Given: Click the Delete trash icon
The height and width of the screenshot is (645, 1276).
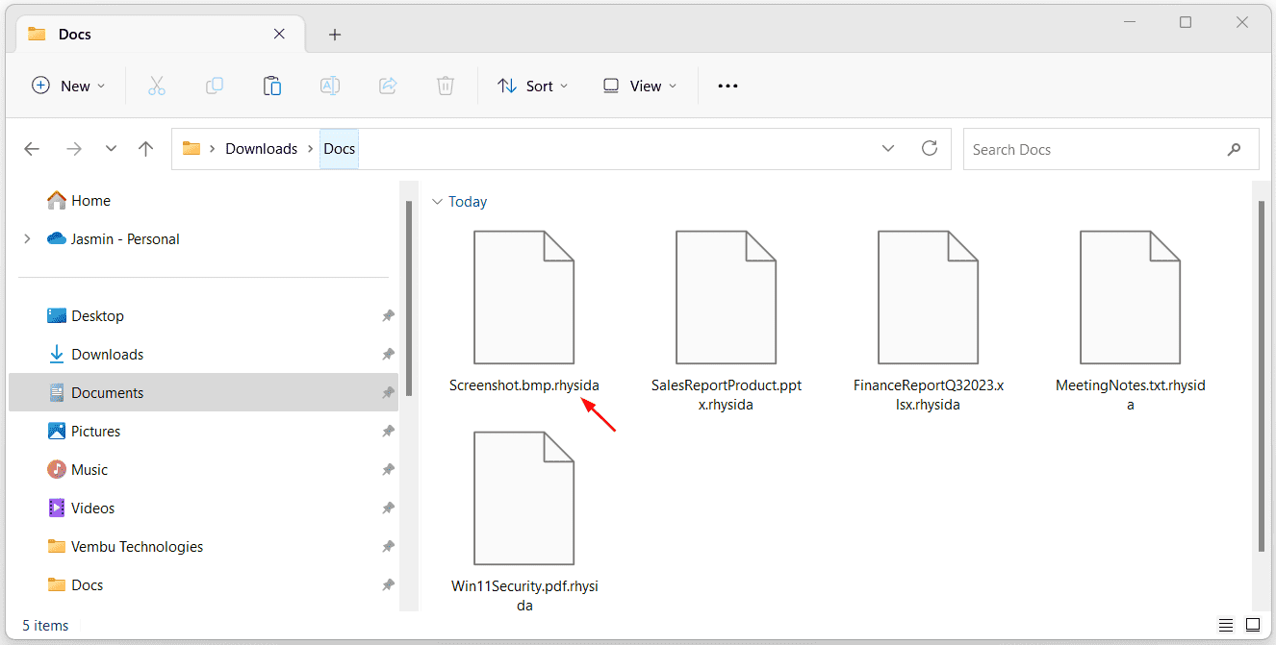Looking at the screenshot, I should [x=446, y=86].
